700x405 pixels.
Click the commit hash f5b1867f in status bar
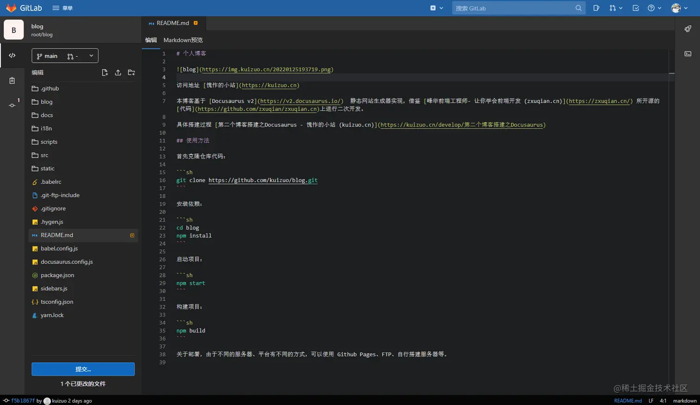(23, 401)
